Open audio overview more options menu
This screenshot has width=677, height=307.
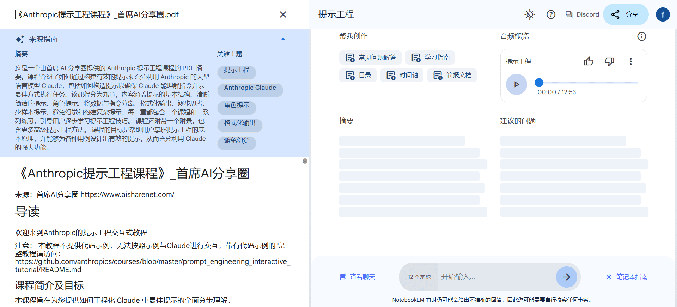point(630,61)
